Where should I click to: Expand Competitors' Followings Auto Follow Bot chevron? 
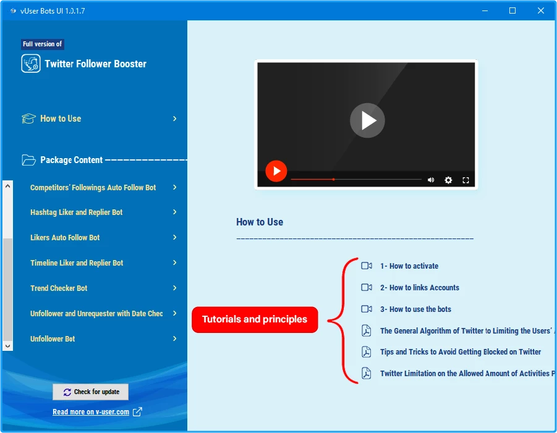(x=174, y=187)
